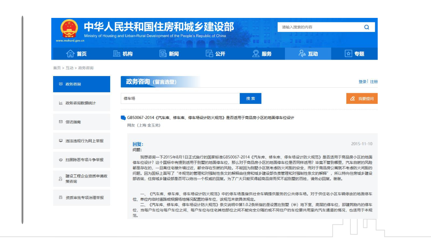Open the 互动 navigation tab
This screenshot has width=431, height=242.
308,54
